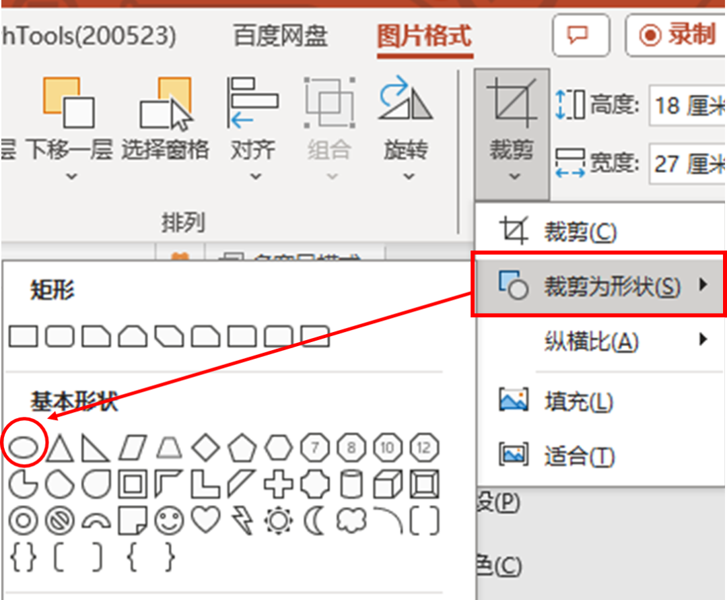Choose the heart shape
Image resolution: width=727 pixels, height=600 pixels.
[206, 520]
